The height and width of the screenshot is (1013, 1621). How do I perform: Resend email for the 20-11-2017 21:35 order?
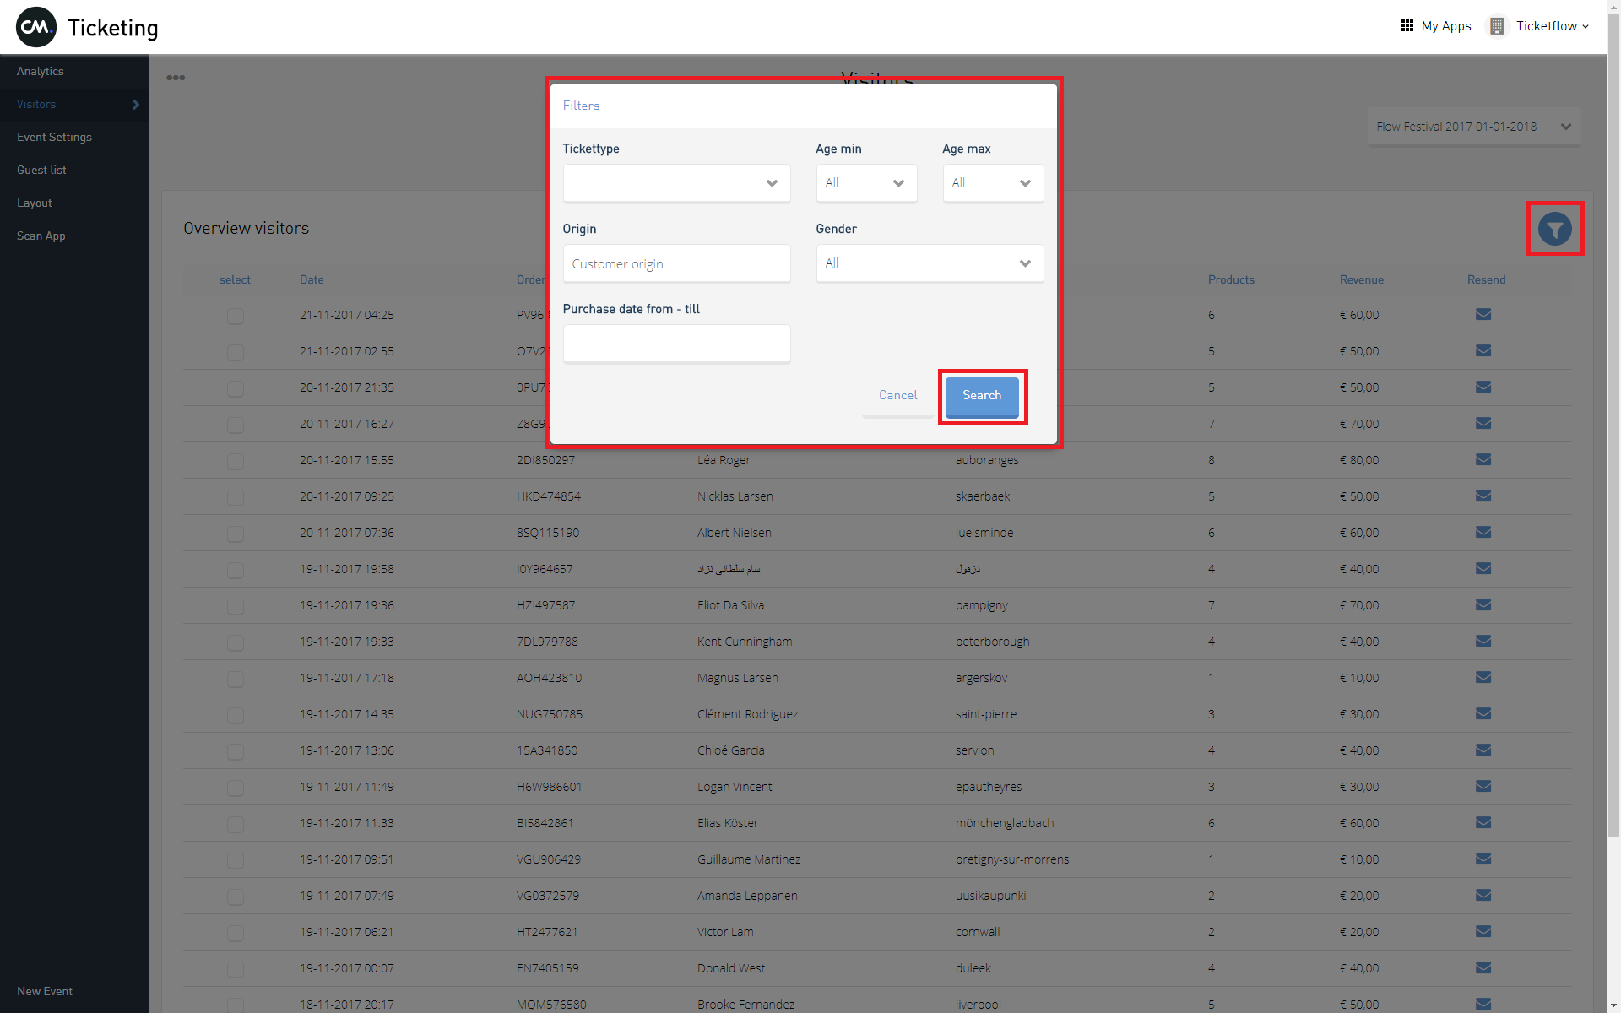click(x=1483, y=387)
